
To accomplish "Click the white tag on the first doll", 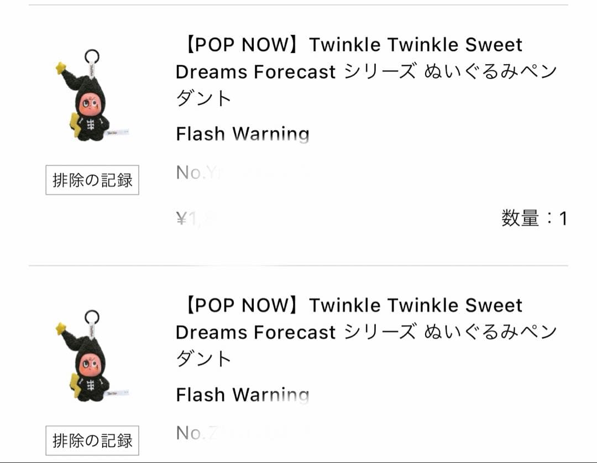I will pos(119,132).
